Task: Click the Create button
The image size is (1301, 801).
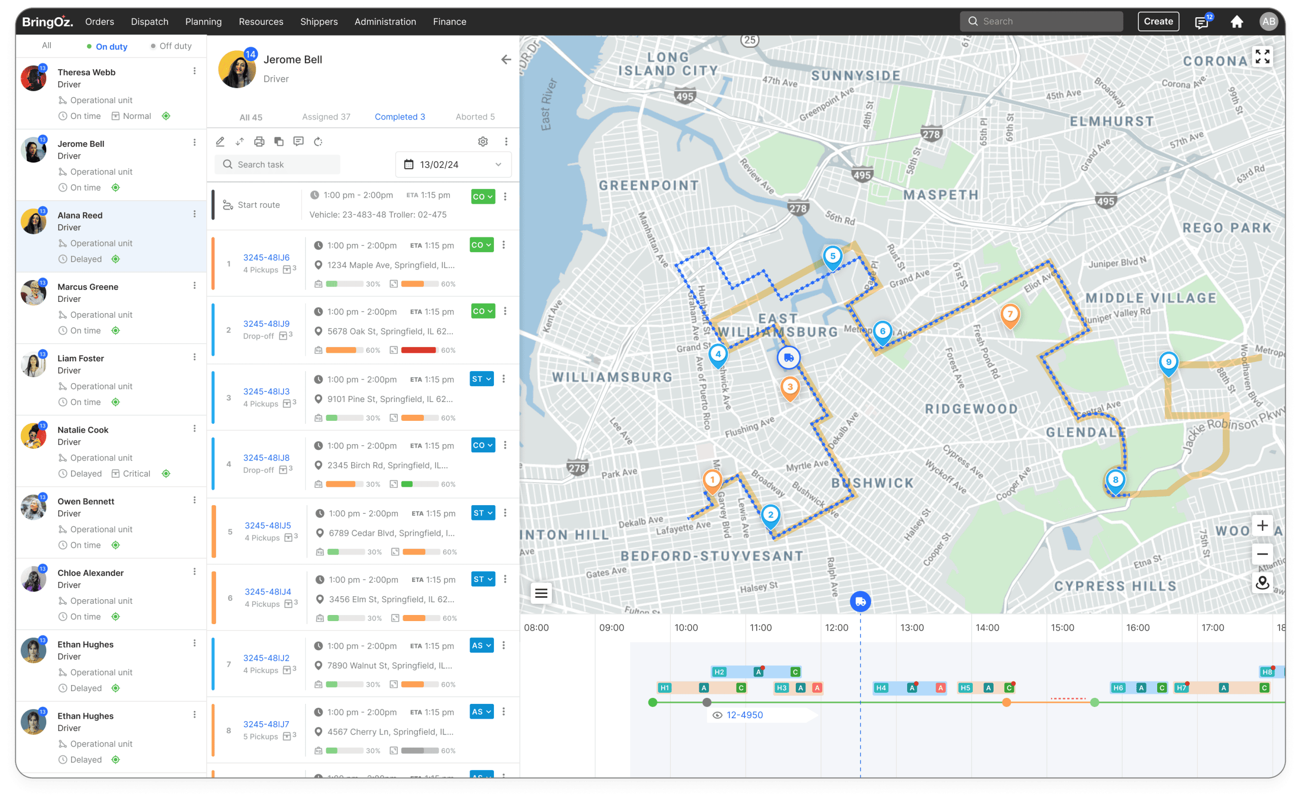Action: coord(1158,21)
